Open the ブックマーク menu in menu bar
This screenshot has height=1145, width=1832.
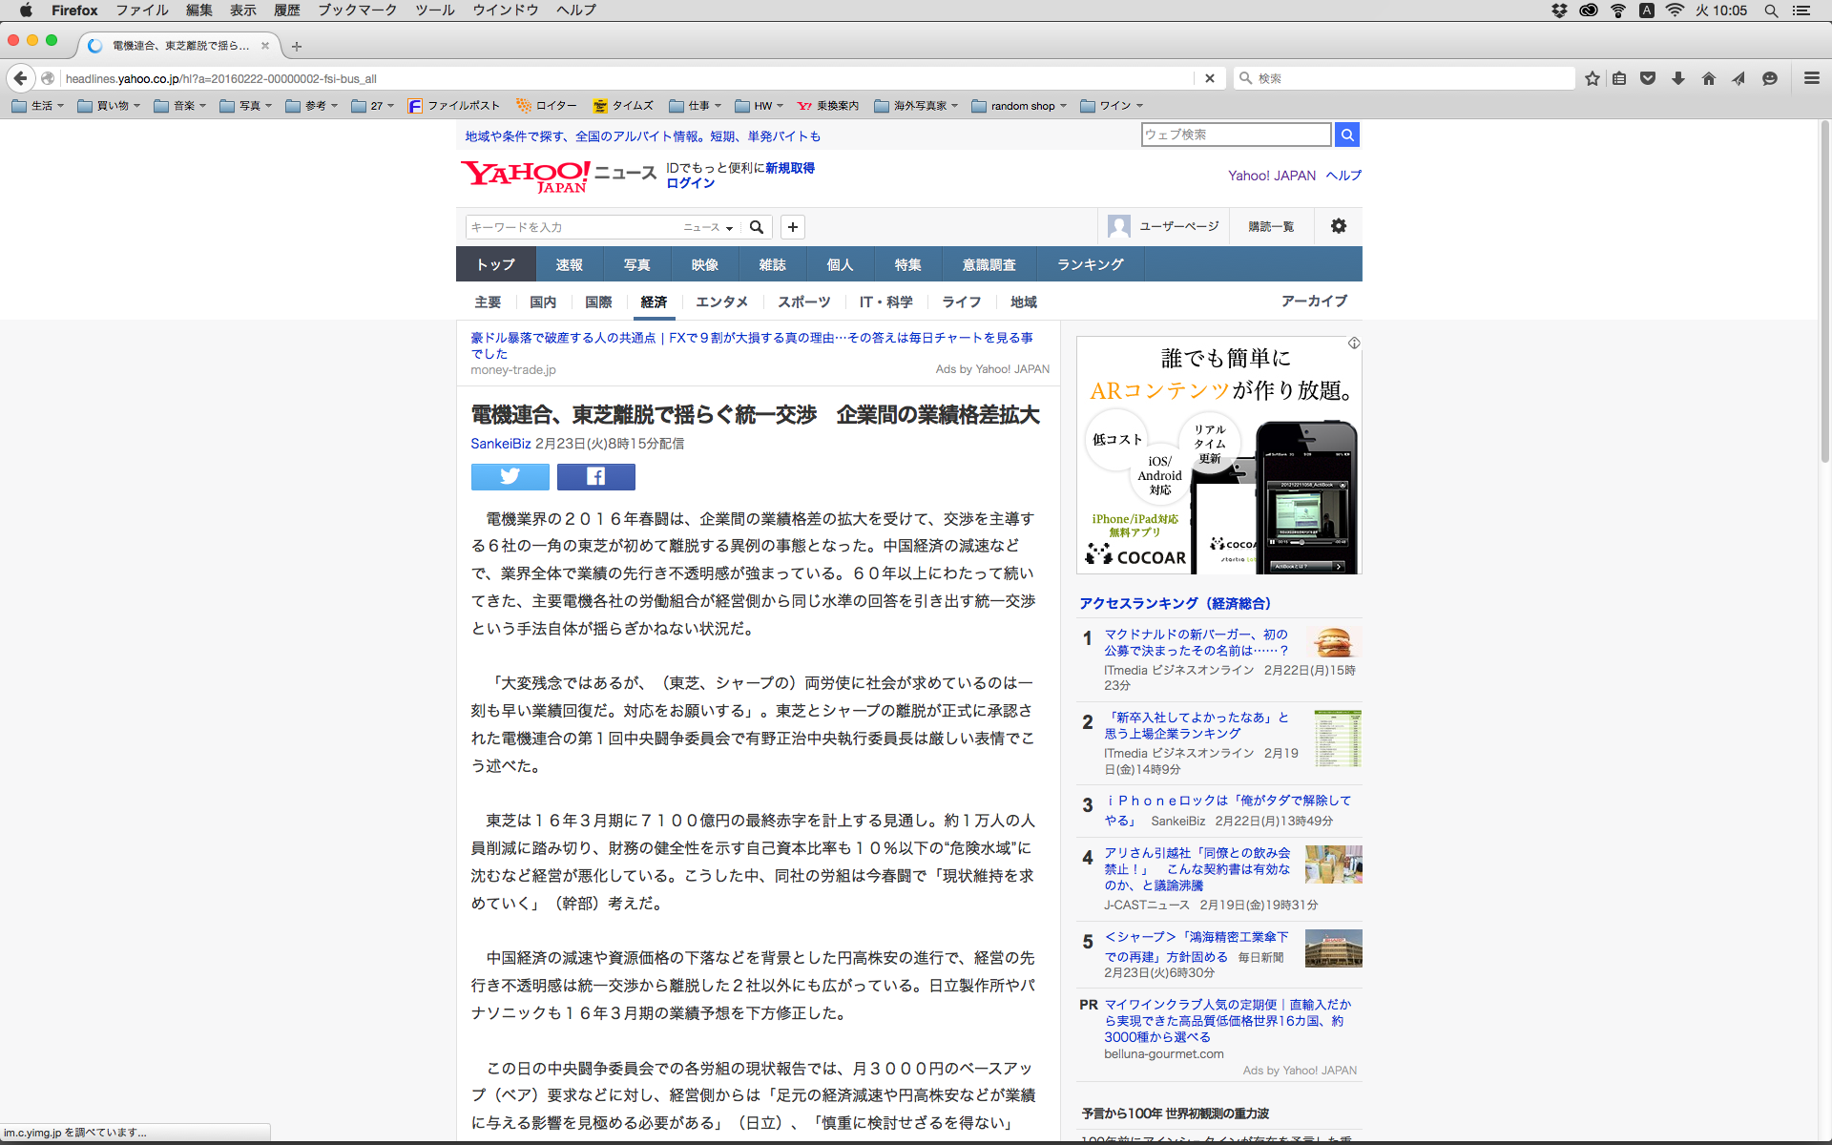pyautogui.click(x=357, y=10)
